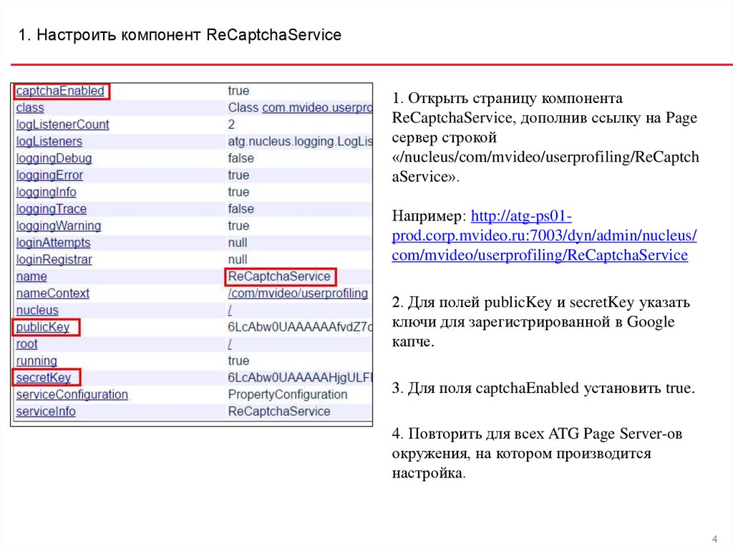
Task: Select the publicKey property link
Action: pyautogui.click(x=43, y=327)
